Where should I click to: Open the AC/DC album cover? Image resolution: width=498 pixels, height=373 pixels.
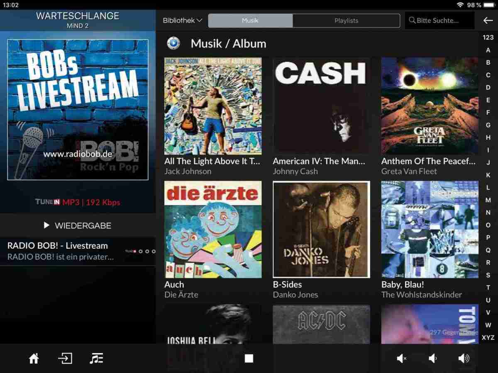pyautogui.click(x=321, y=324)
